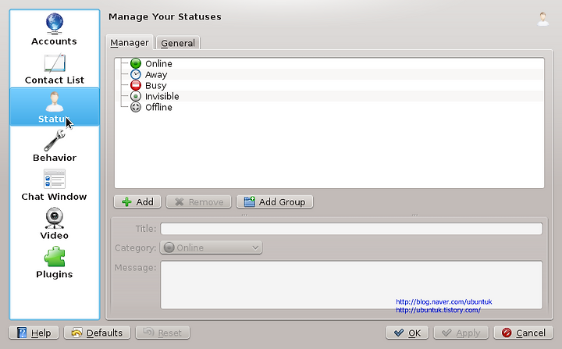Open Contact List settings icon

pos(55,63)
